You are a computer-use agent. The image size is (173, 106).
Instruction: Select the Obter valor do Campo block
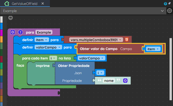point(99,49)
